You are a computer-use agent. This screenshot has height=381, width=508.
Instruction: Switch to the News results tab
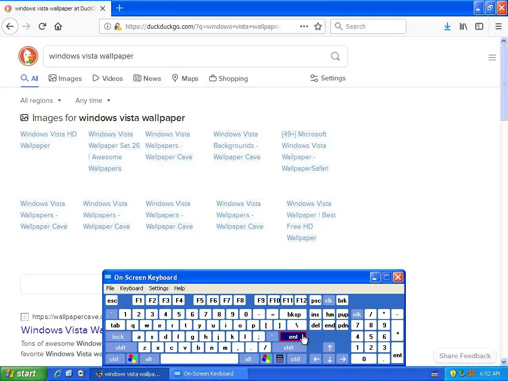point(147,78)
